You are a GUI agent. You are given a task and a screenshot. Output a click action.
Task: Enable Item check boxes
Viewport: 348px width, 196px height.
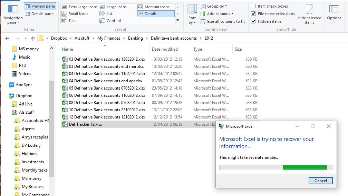[x=253, y=6]
